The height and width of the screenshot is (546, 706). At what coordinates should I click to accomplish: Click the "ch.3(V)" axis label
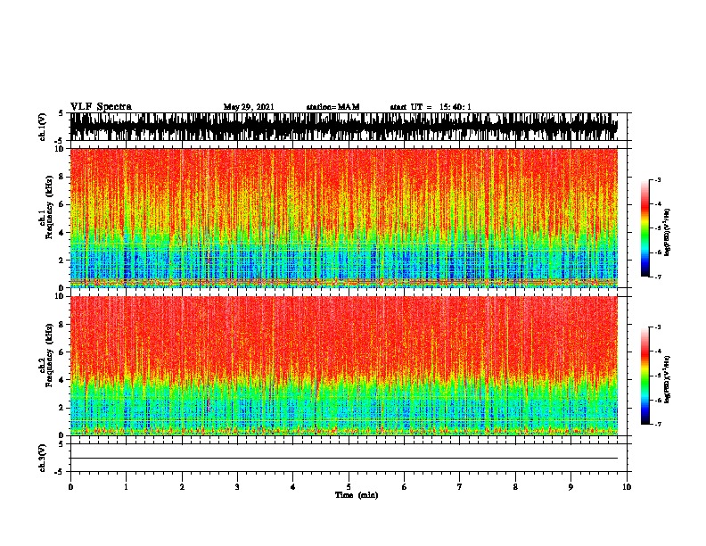click(43, 458)
